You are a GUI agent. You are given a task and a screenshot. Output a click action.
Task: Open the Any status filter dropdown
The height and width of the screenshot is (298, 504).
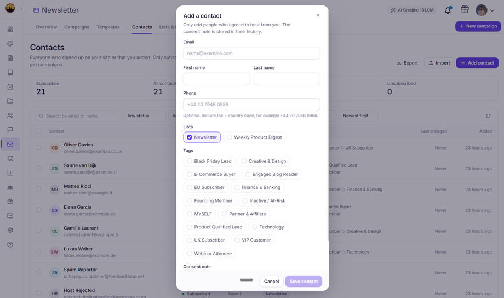[144, 116]
